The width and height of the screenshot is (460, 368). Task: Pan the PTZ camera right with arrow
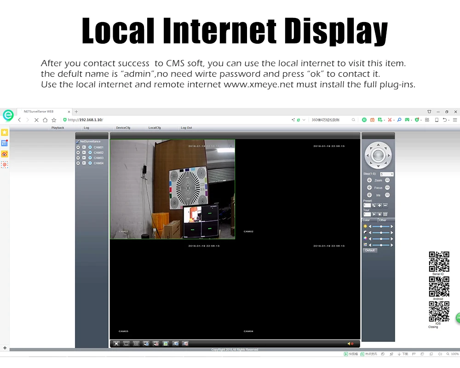coord(389,156)
